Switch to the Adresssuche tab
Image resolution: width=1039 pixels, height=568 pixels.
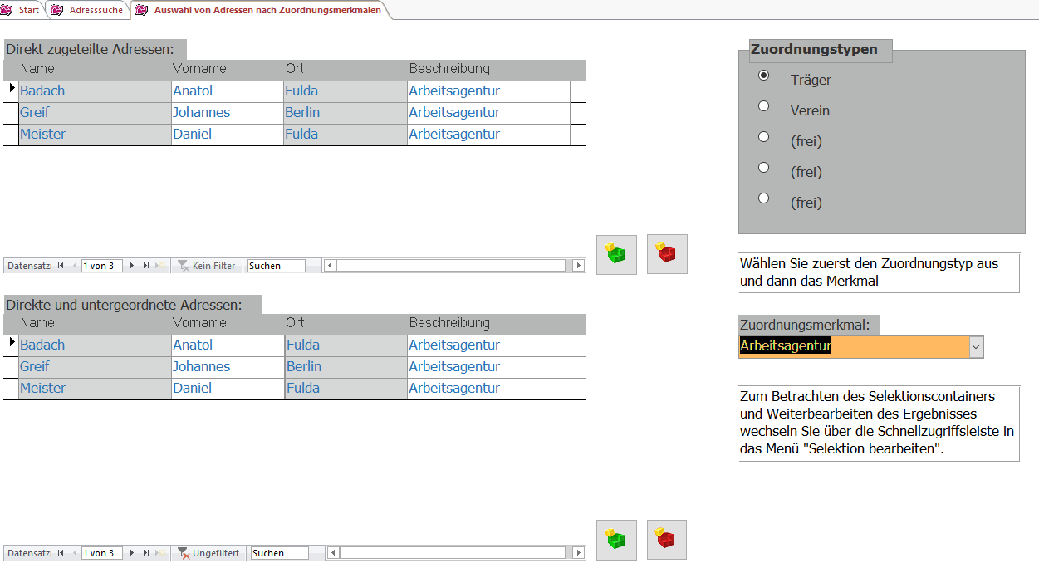(x=88, y=10)
